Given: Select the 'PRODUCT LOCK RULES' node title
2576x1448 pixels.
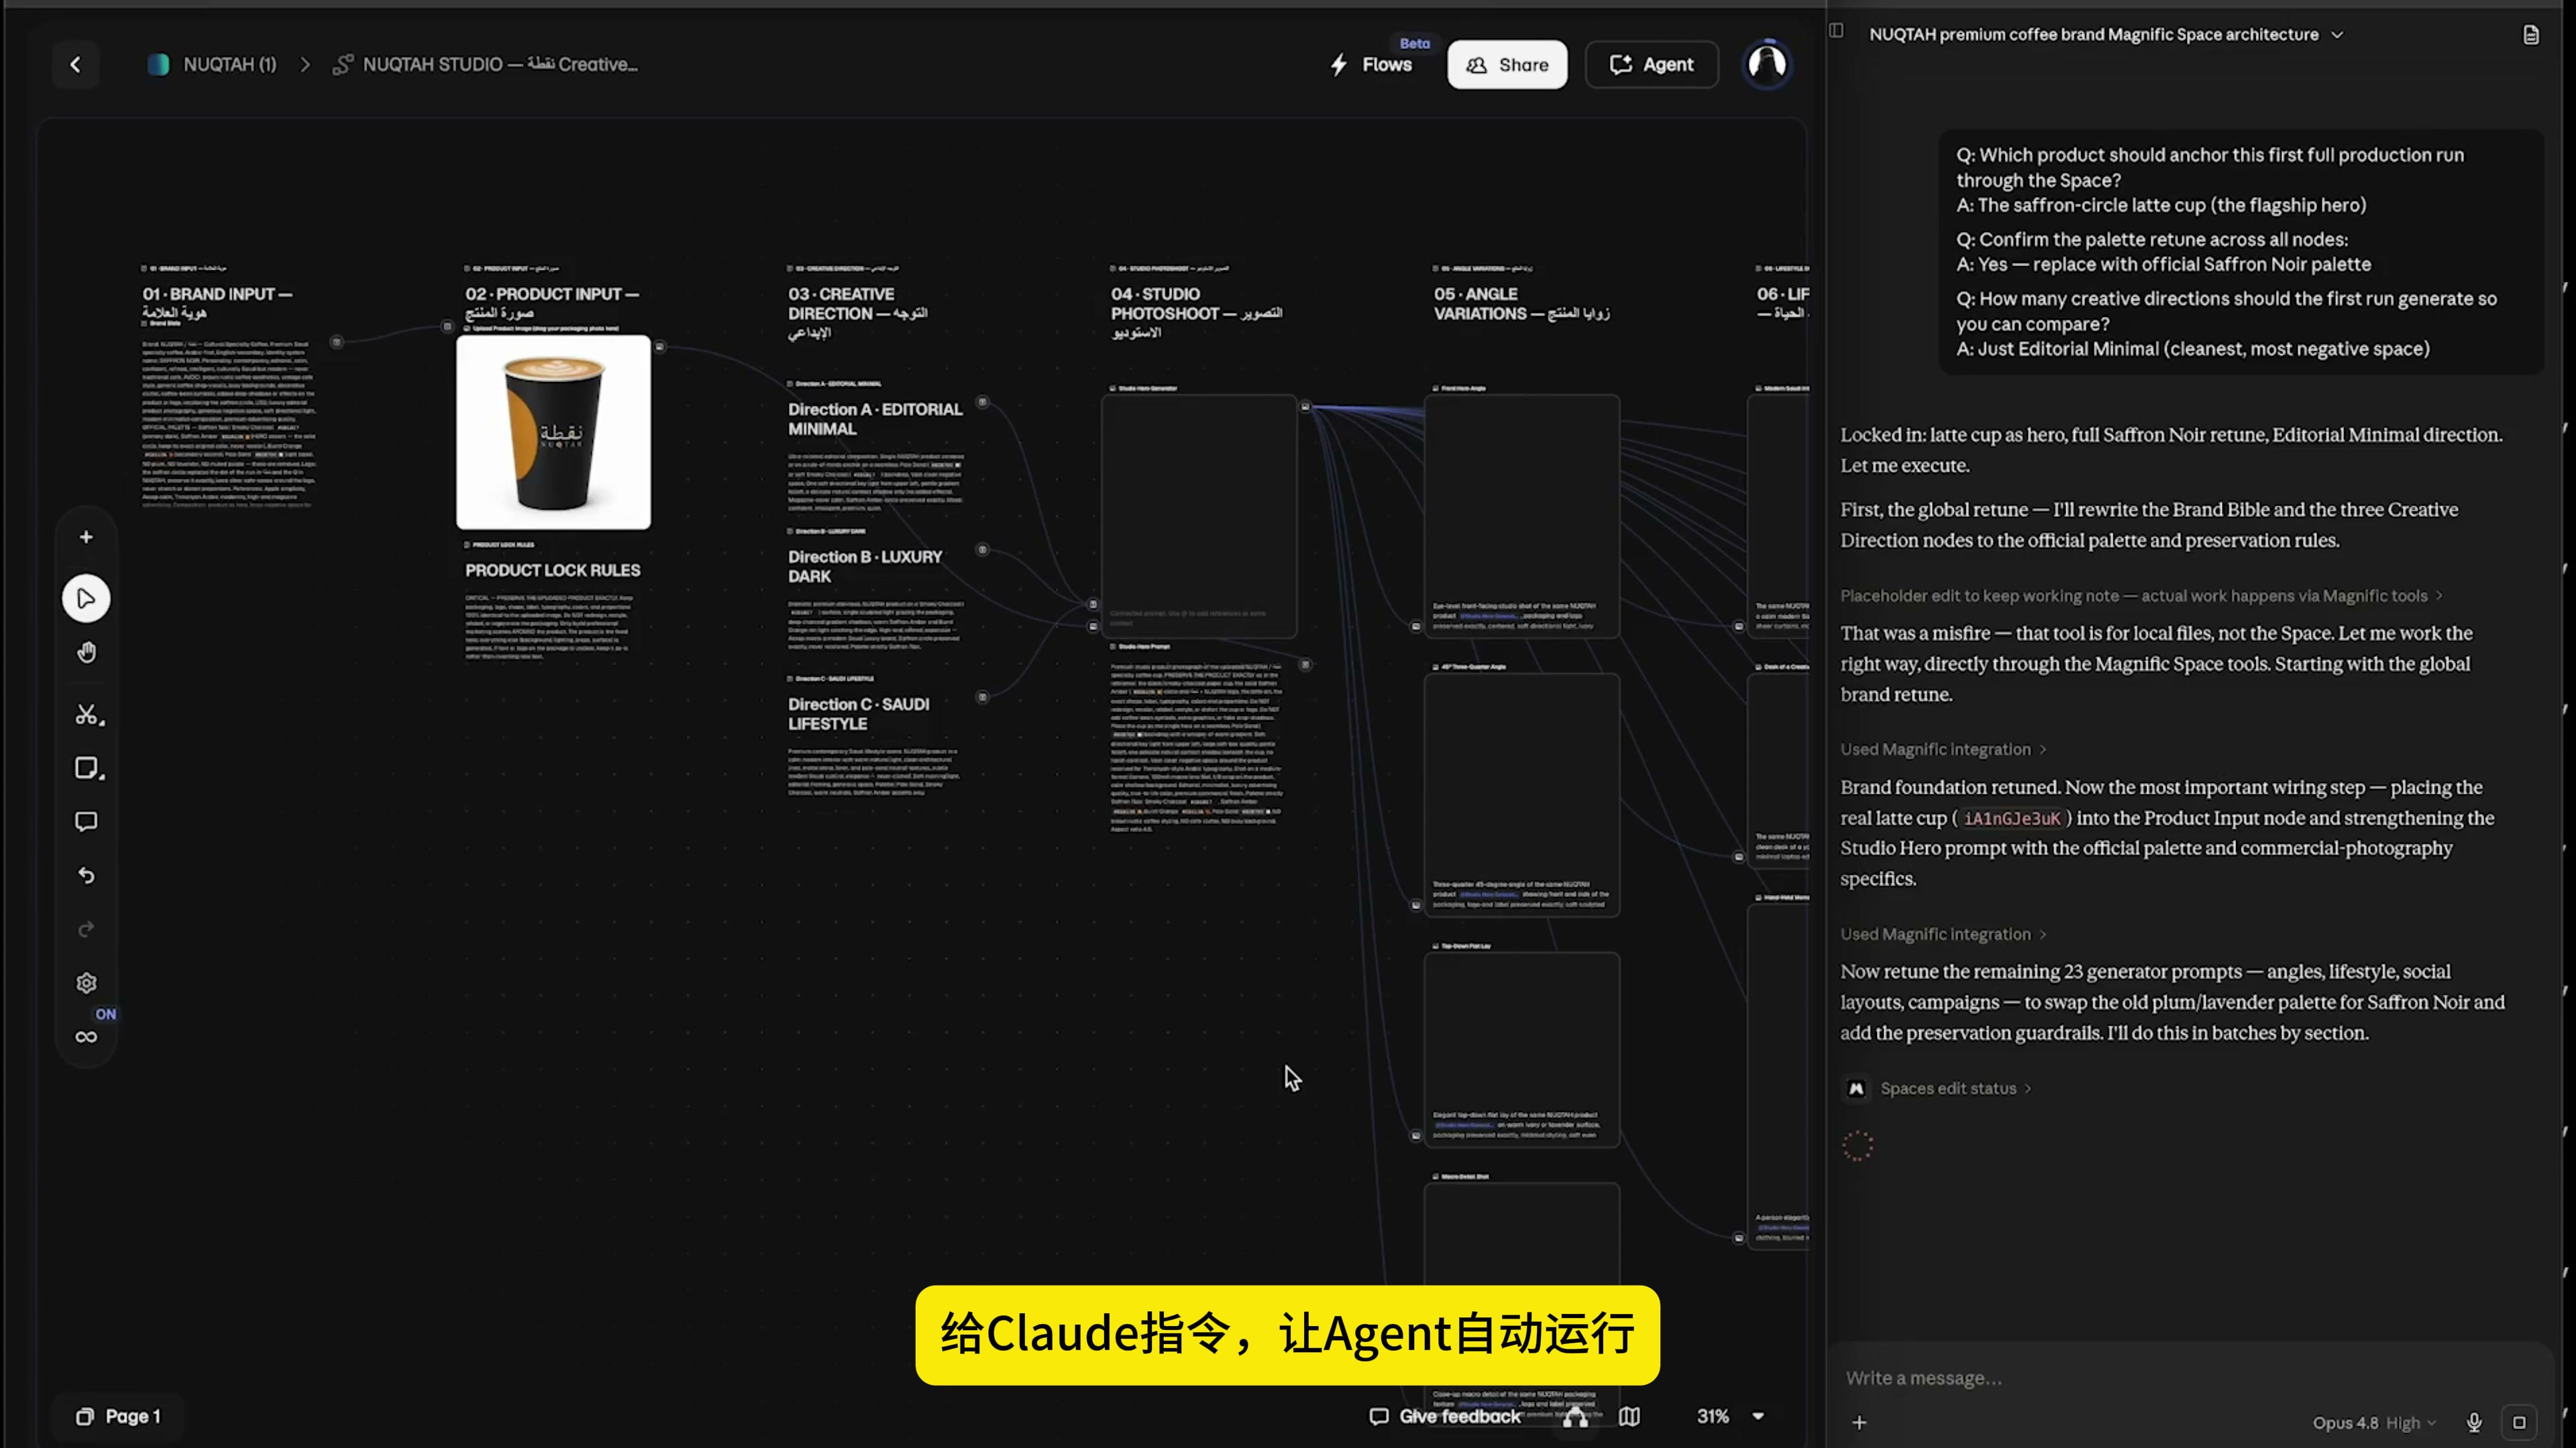Looking at the screenshot, I should (x=552, y=570).
